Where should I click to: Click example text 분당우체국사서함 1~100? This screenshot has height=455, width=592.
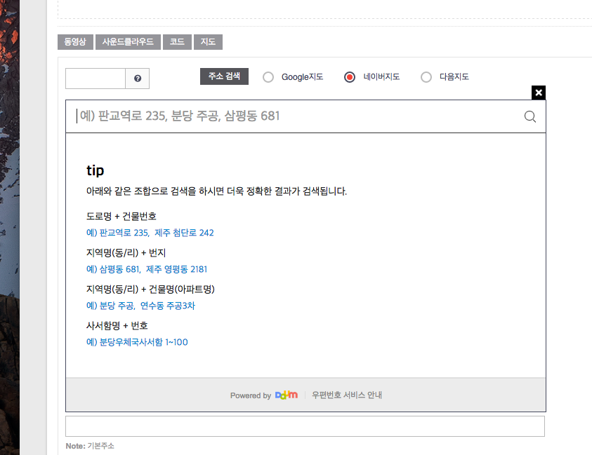click(137, 342)
